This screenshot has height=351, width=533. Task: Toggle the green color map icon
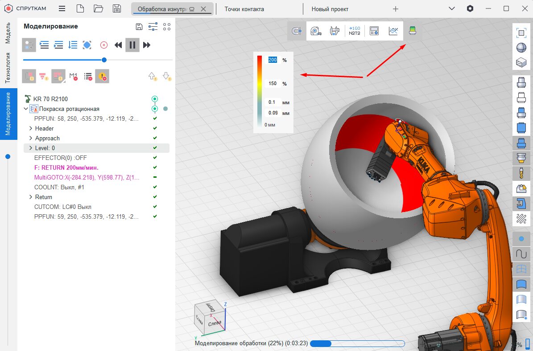413,31
